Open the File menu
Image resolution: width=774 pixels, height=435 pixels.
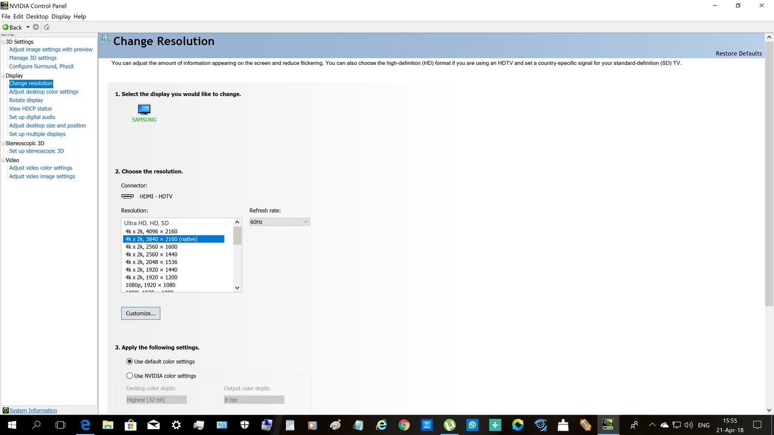[6, 16]
